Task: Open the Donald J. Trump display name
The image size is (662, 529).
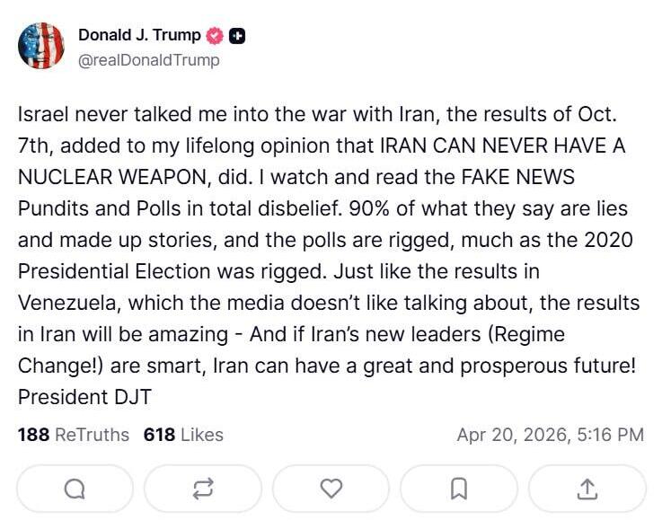Action: [x=139, y=36]
